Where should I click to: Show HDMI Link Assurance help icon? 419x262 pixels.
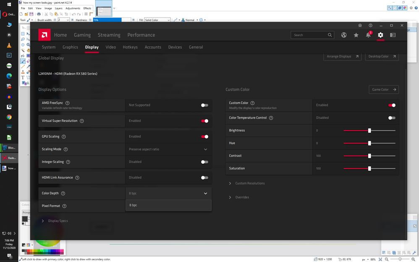click(77, 178)
